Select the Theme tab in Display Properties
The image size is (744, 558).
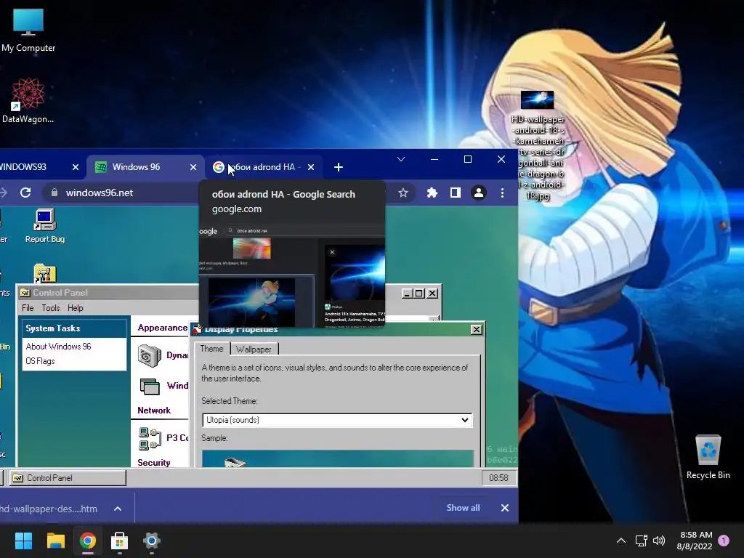coord(211,349)
